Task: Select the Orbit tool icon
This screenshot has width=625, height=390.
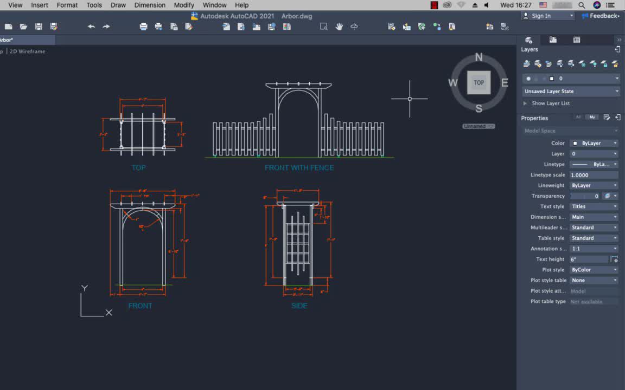Action: coord(354,27)
